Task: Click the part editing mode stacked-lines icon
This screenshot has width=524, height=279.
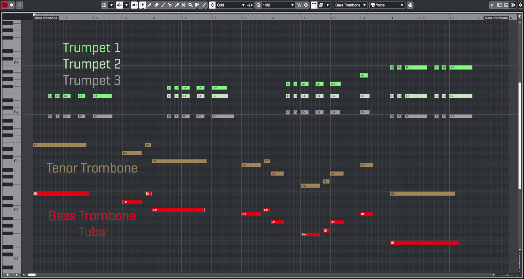Action: (321, 5)
